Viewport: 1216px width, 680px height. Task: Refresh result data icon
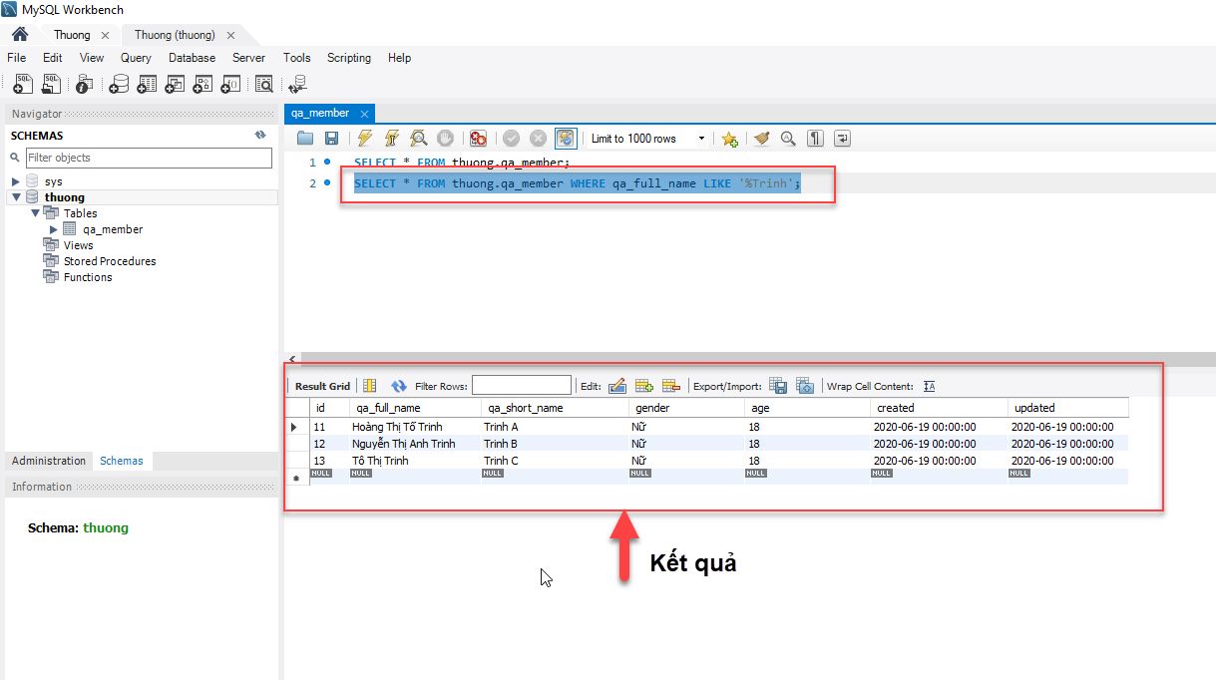pos(399,386)
